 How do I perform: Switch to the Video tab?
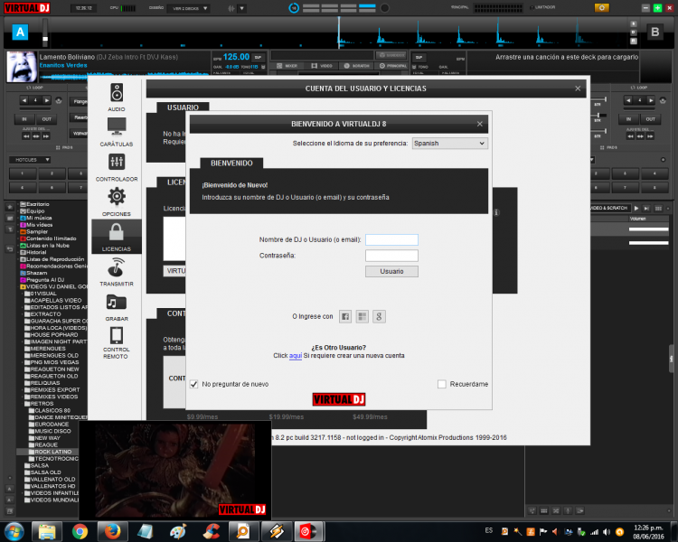[x=322, y=66]
